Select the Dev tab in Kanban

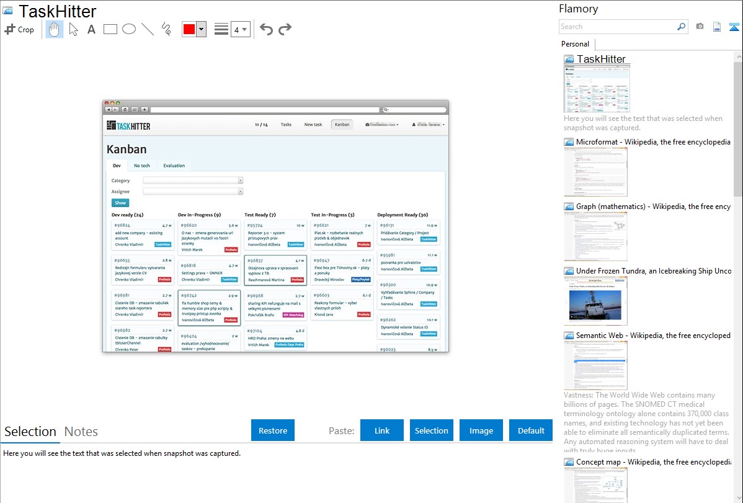pyautogui.click(x=117, y=166)
